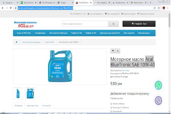Screen dimensions: 182x114
Task: Click the product title 'Моторное масло Aral BlueTronic'
Action: click(x=133, y=62)
